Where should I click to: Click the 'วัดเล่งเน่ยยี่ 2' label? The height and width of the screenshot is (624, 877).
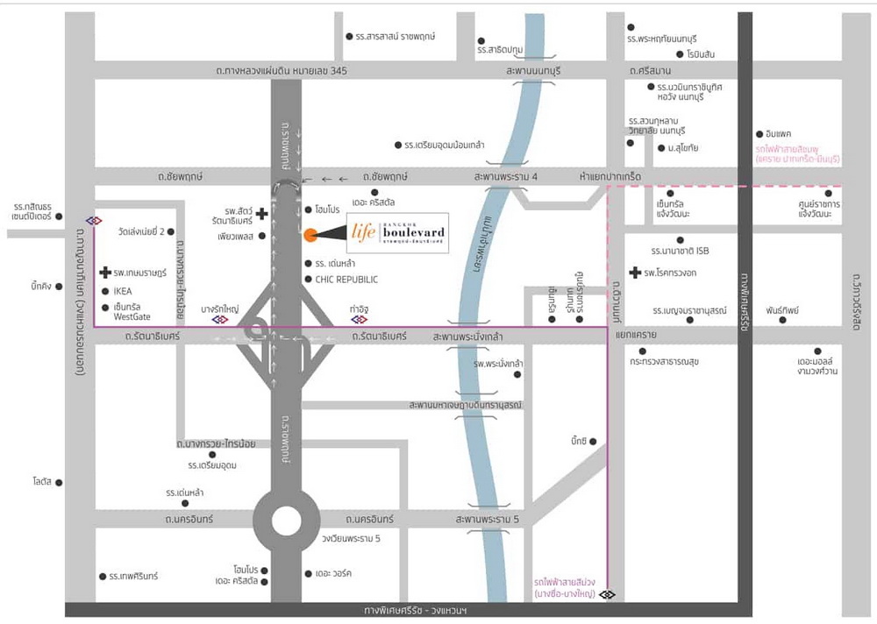141,231
